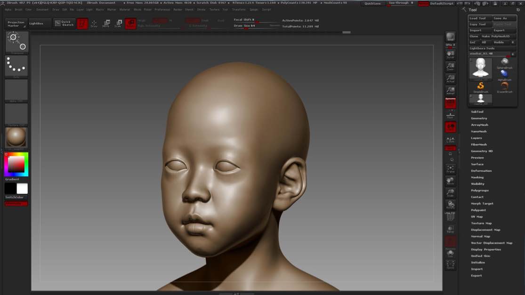Expand the Deformation section
The width and height of the screenshot is (525, 295).
[481, 171]
